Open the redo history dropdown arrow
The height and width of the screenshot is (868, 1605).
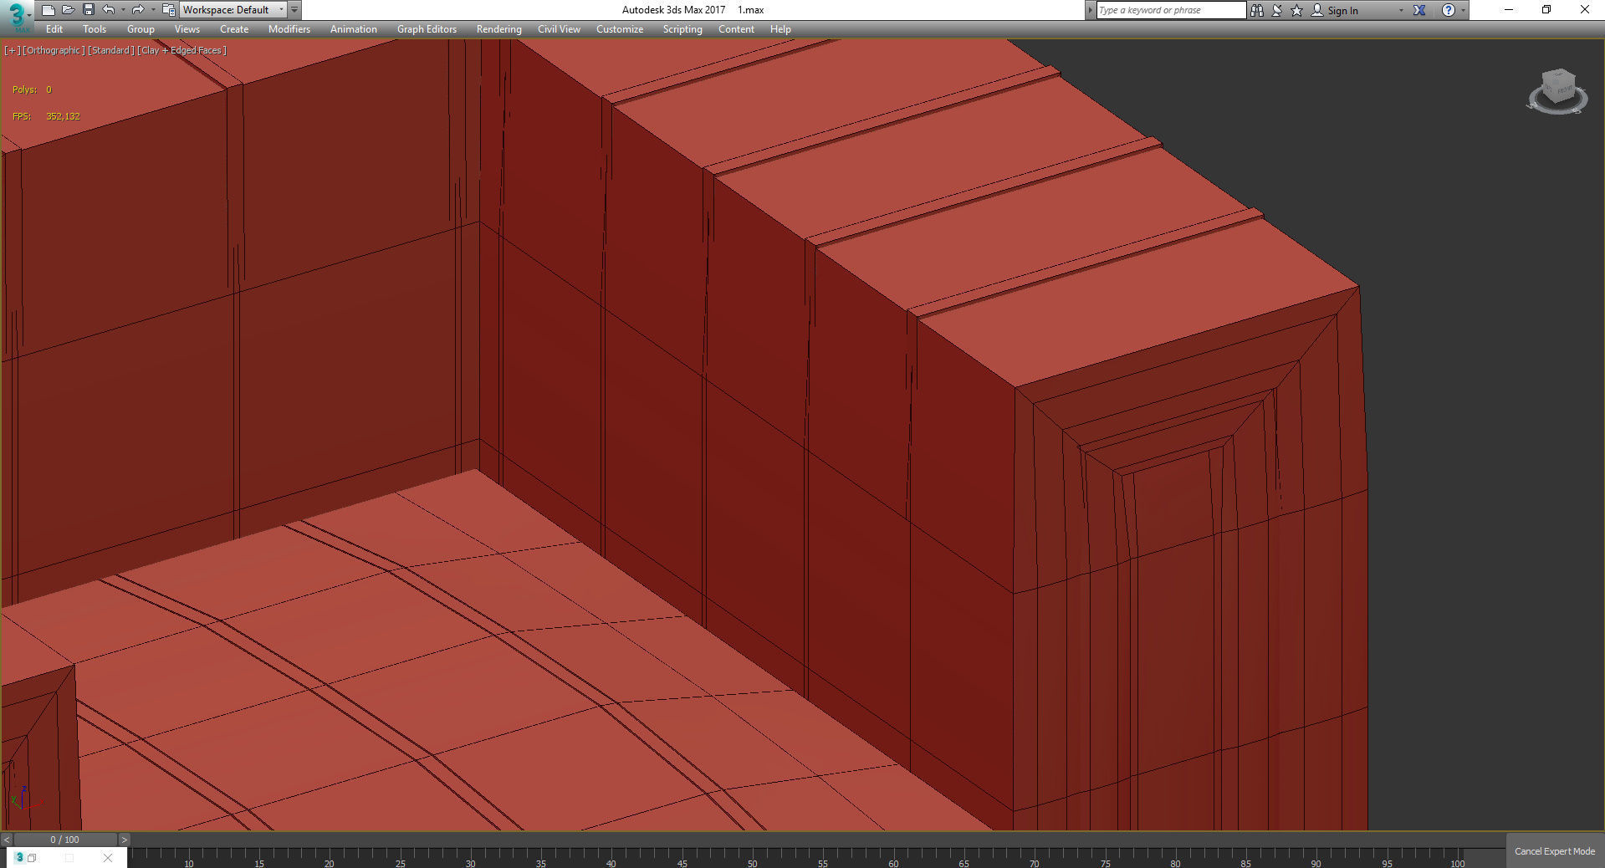pos(152,10)
